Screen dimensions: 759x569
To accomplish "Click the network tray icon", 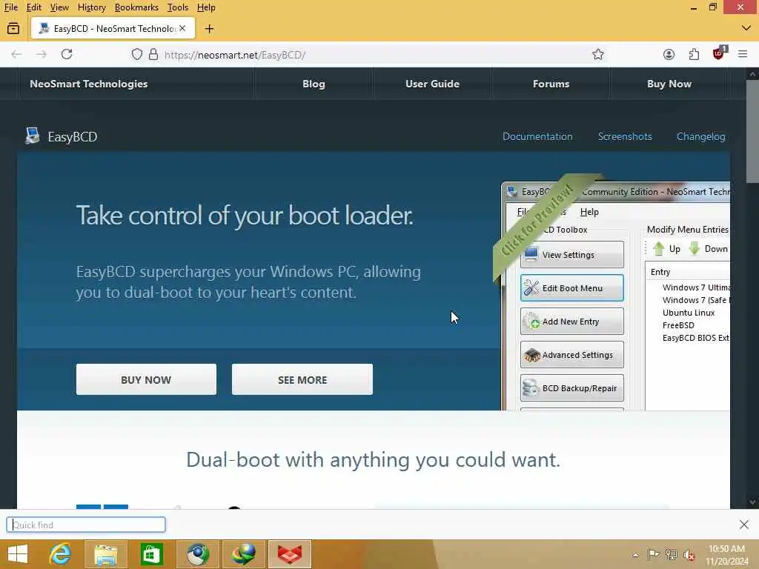I will point(671,554).
